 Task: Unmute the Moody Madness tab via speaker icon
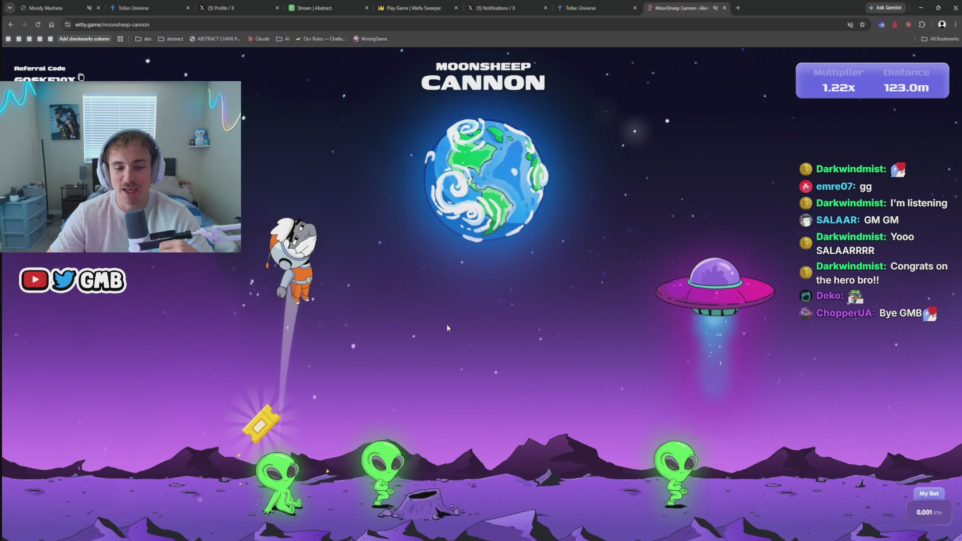tap(89, 8)
